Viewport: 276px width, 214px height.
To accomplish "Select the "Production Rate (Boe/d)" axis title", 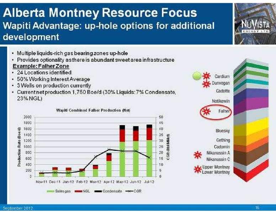I will point(19,147).
